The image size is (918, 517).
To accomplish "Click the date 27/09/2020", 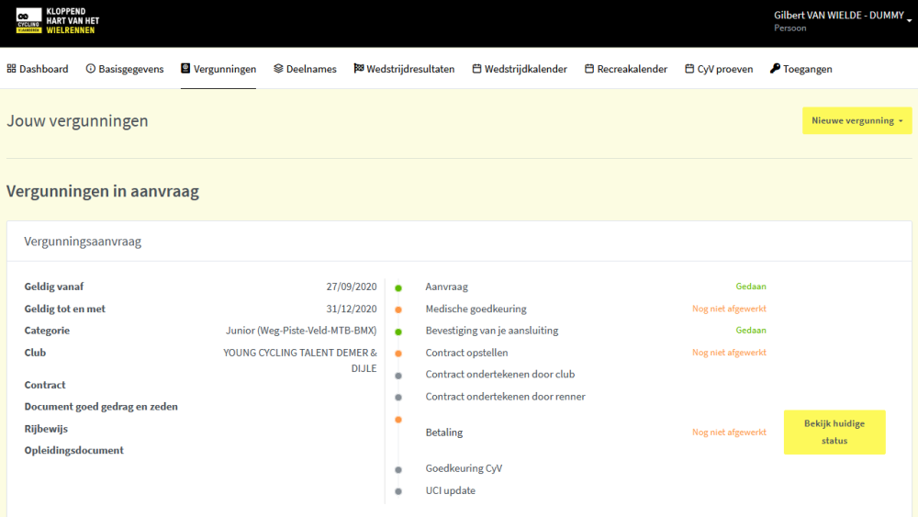I will pyautogui.click(x=352, y=287).
